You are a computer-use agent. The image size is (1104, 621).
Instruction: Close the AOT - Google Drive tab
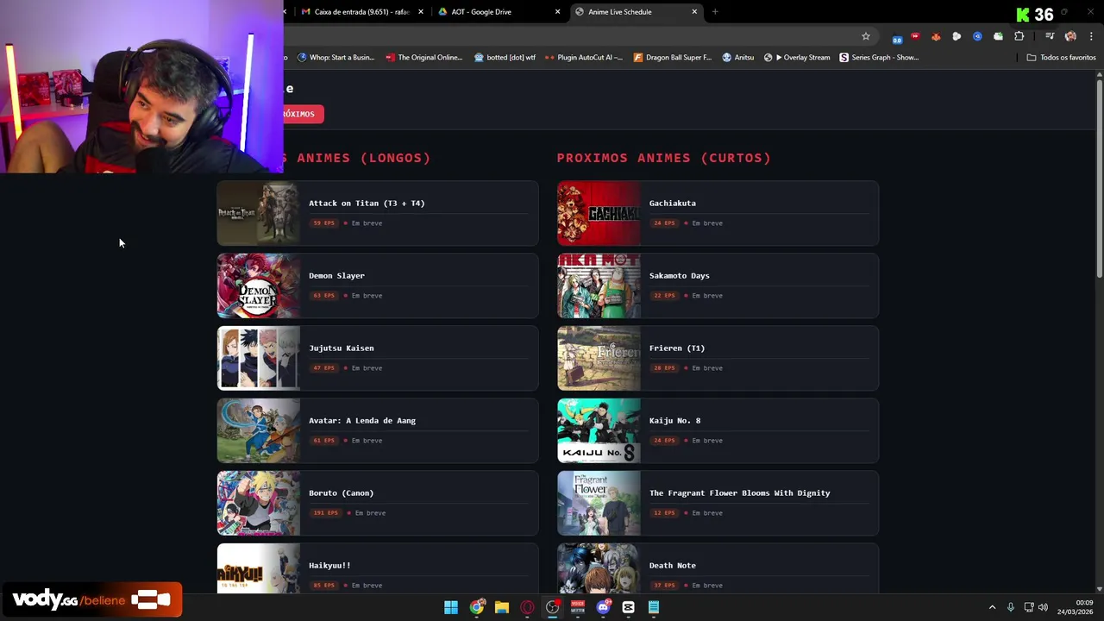coord(557,12)
